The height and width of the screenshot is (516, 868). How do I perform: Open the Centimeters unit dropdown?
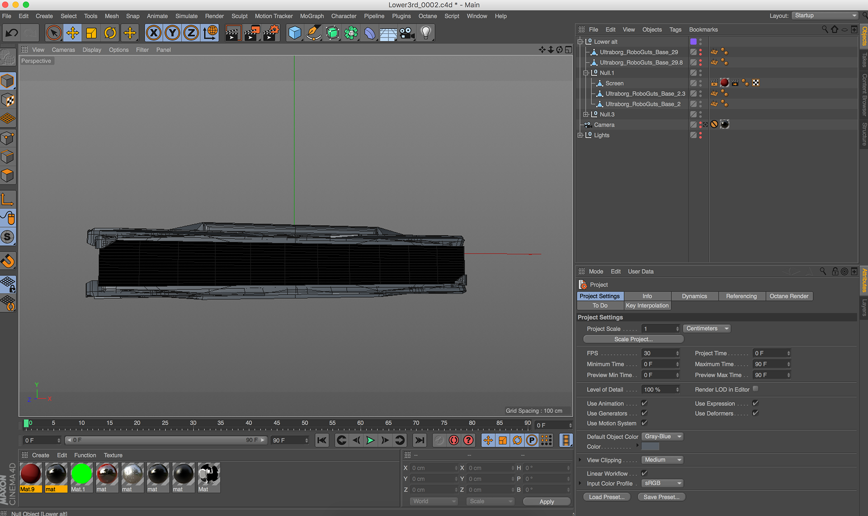(x=707, y=328)
